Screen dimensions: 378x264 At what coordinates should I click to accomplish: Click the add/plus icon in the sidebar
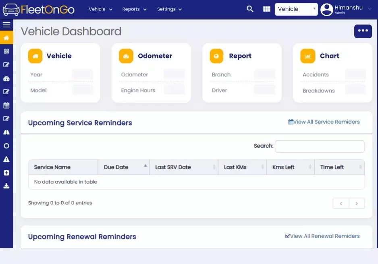[6, 173]
